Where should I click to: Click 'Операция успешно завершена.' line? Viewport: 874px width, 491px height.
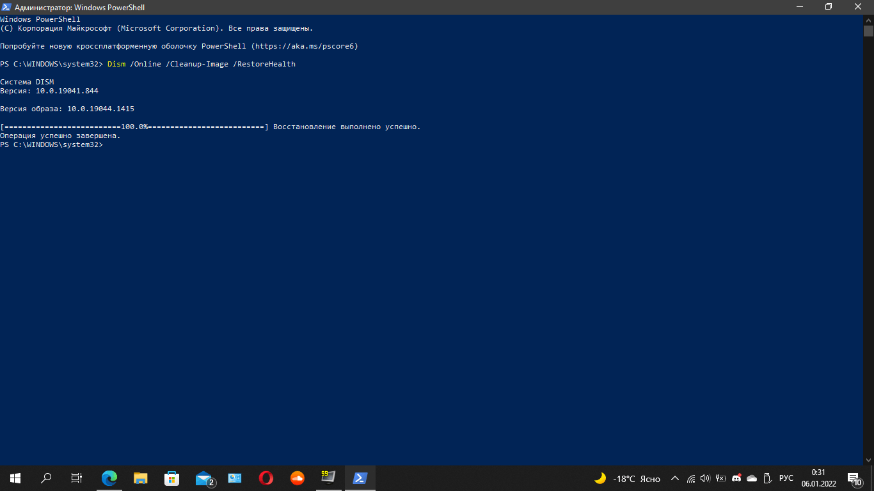click(x=60, y=136)
